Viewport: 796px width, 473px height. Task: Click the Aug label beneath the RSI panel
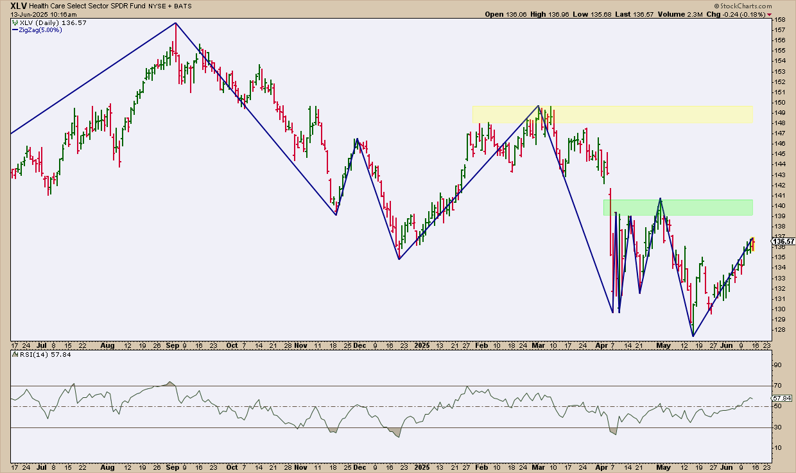coord(107,467)
